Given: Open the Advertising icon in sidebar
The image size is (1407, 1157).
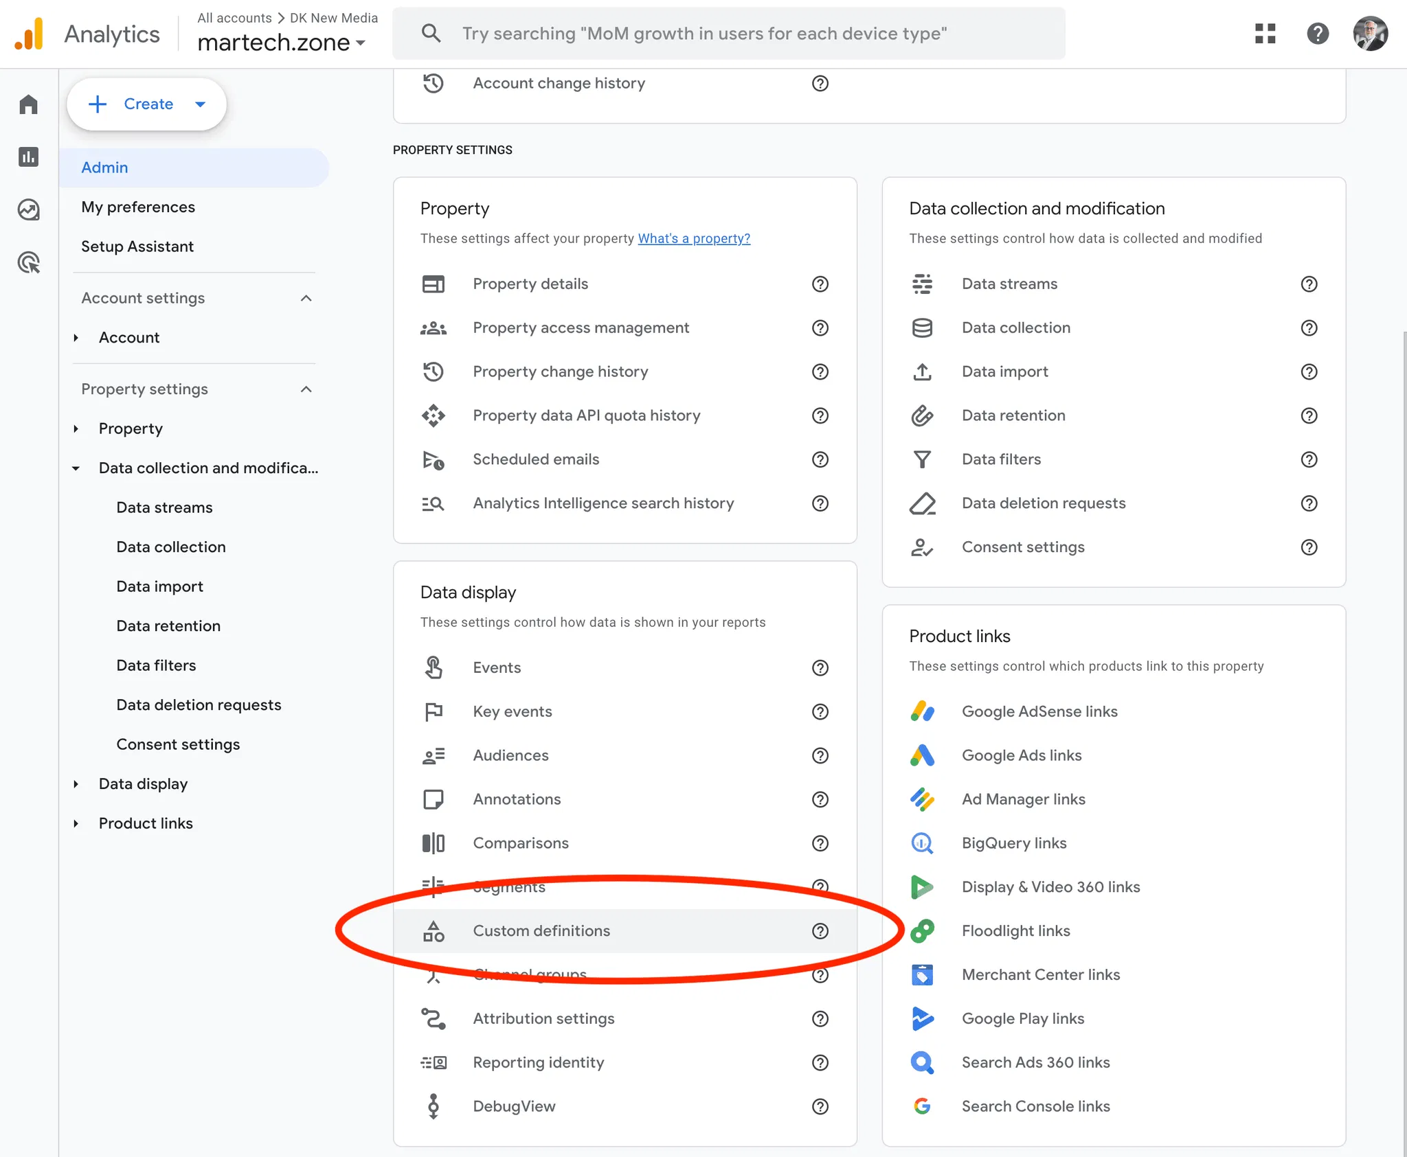Looking at the screenshot, I should 28,262.
